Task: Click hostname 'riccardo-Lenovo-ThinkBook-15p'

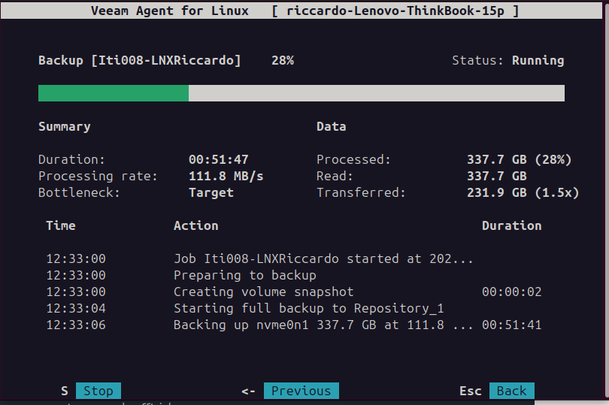Action: tap(395, 11)
